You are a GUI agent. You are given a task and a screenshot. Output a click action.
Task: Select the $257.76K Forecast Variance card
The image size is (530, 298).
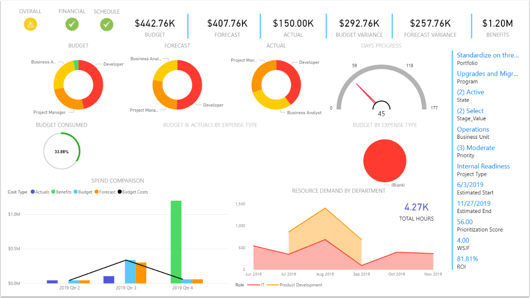[x=430, y=28]
